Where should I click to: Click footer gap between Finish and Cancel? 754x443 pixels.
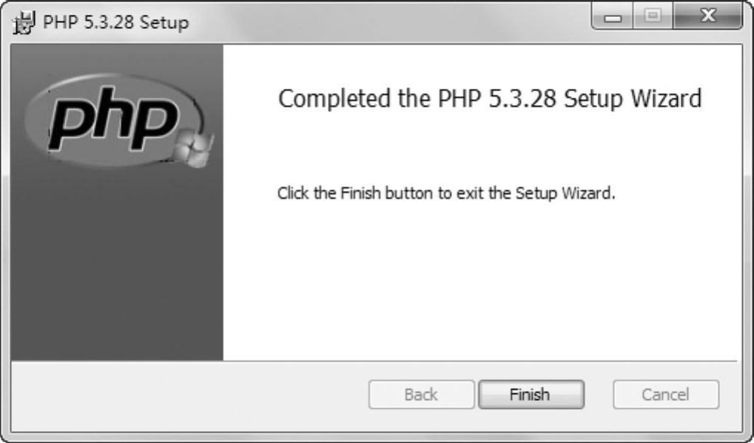(x=599, y=395)
